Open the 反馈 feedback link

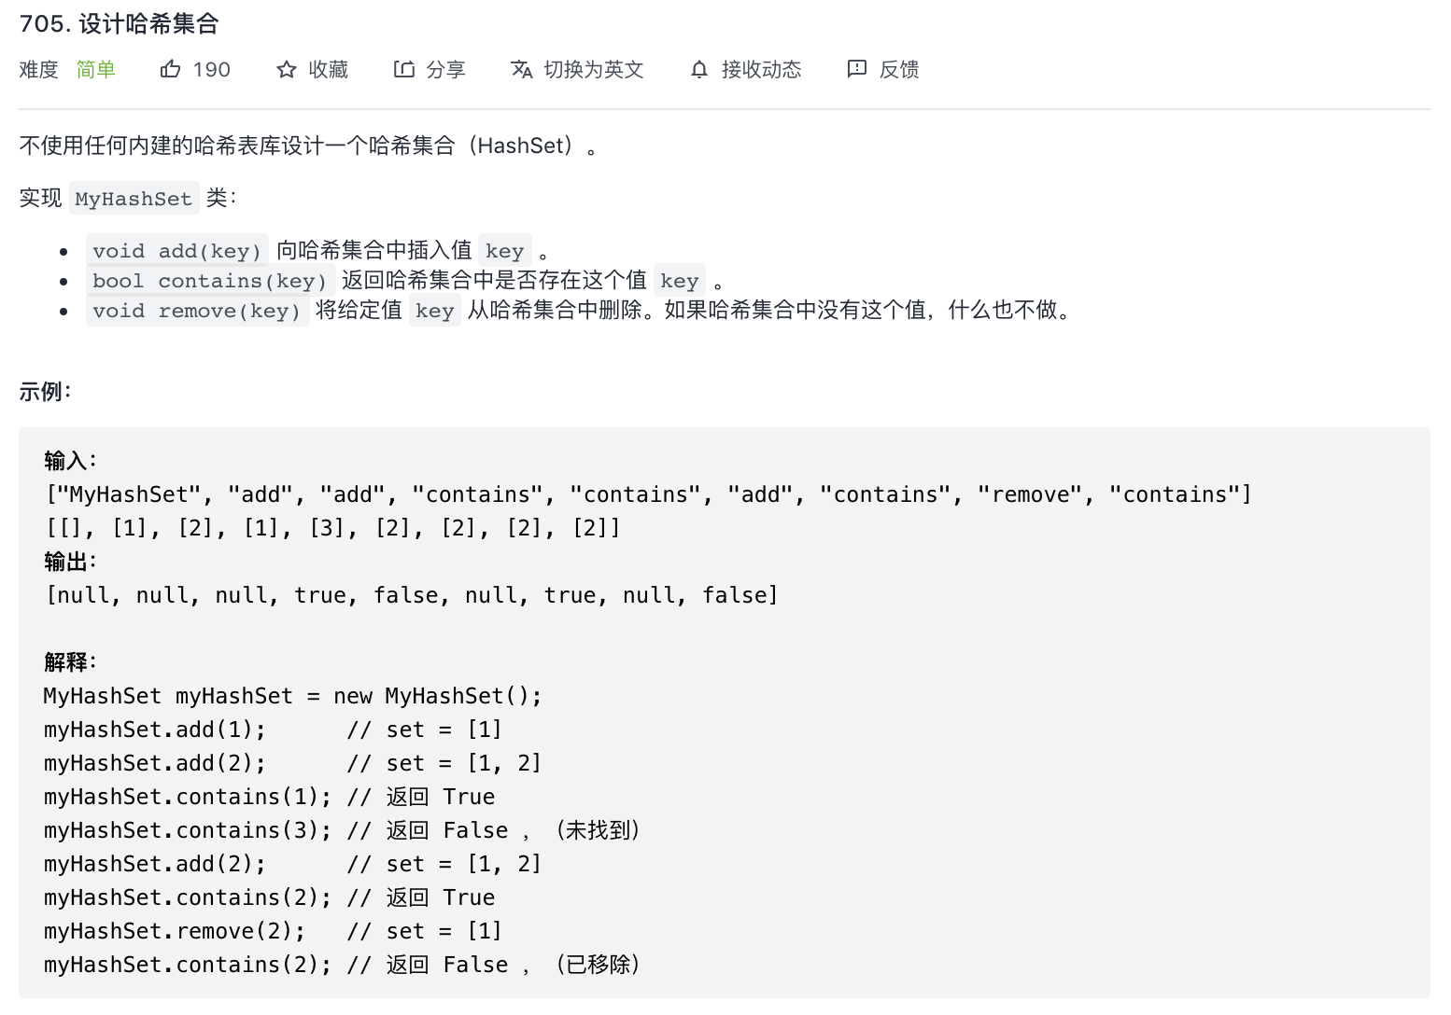tap(899, 69)
